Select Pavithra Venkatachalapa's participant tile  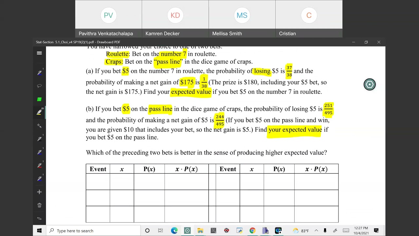click(x=108, y=19)
